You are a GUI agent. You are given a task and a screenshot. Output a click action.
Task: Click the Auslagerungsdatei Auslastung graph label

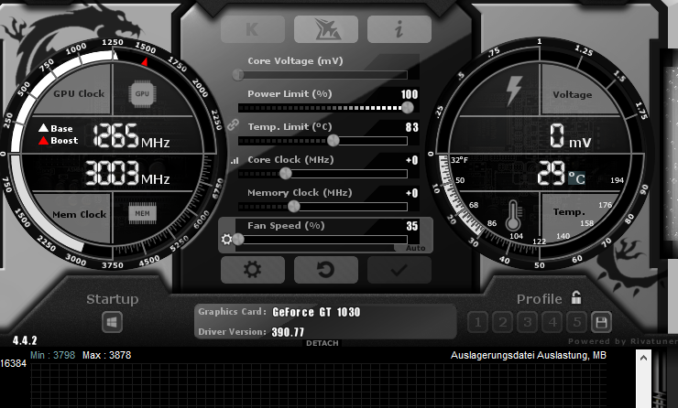(529, 355)
